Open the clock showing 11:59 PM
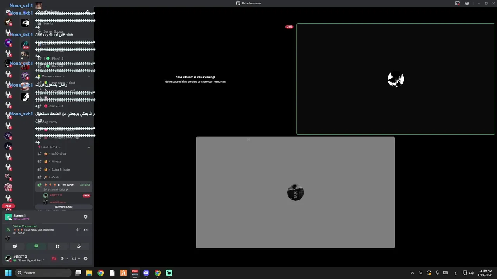Viewport: 497px width, 279px height. [485, 273]
